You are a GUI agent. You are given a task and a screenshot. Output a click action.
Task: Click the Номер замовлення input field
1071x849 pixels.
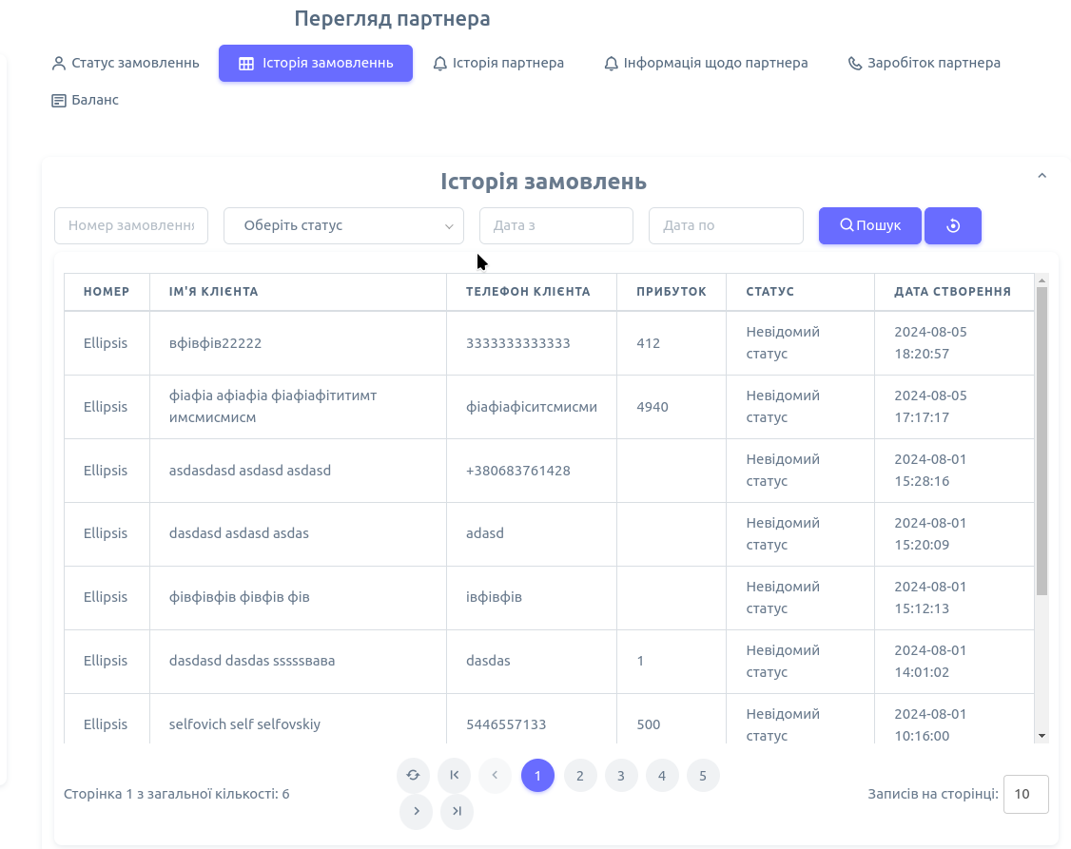click(x=131, y=226)
